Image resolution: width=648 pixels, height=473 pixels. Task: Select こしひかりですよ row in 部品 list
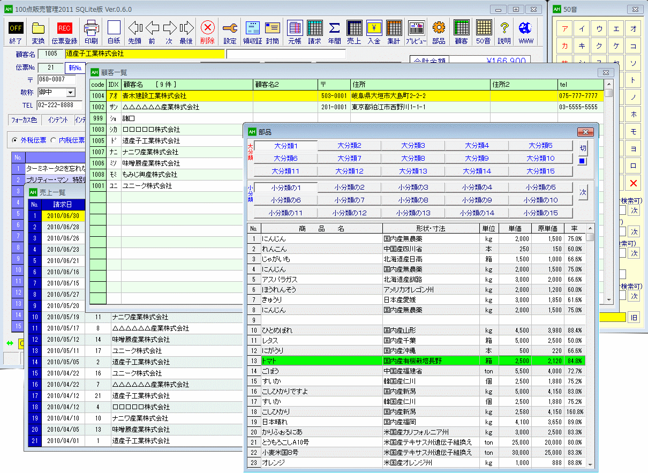(416, 392)
